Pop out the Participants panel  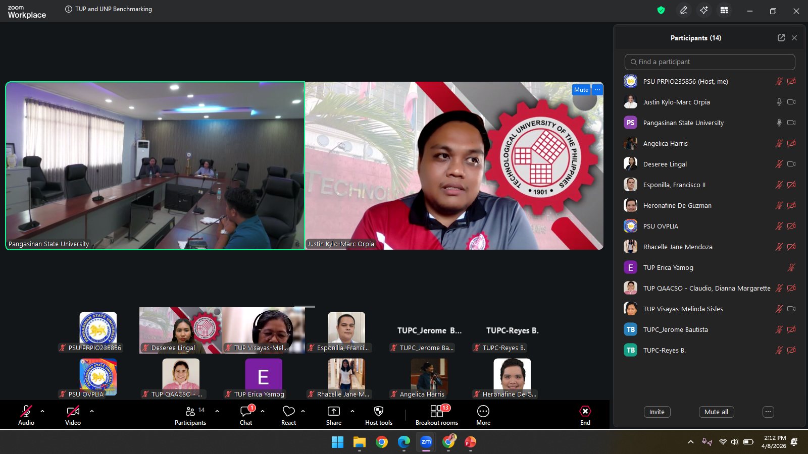click(781, 38)
